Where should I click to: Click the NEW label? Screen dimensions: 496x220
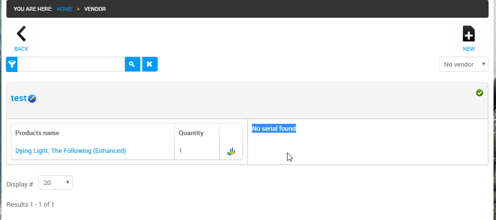click(x=468, y=49)
